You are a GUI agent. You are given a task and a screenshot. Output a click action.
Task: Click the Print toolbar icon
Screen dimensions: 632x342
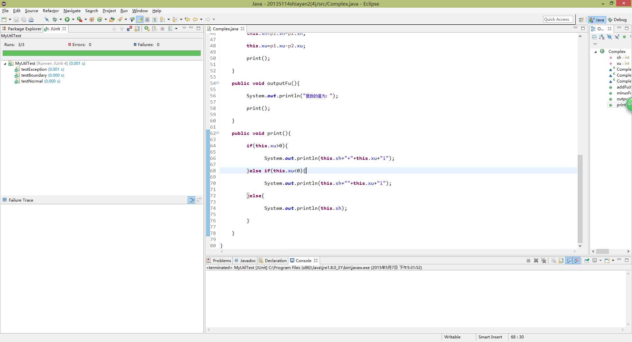pyautogui.click(x=31, y=19)
